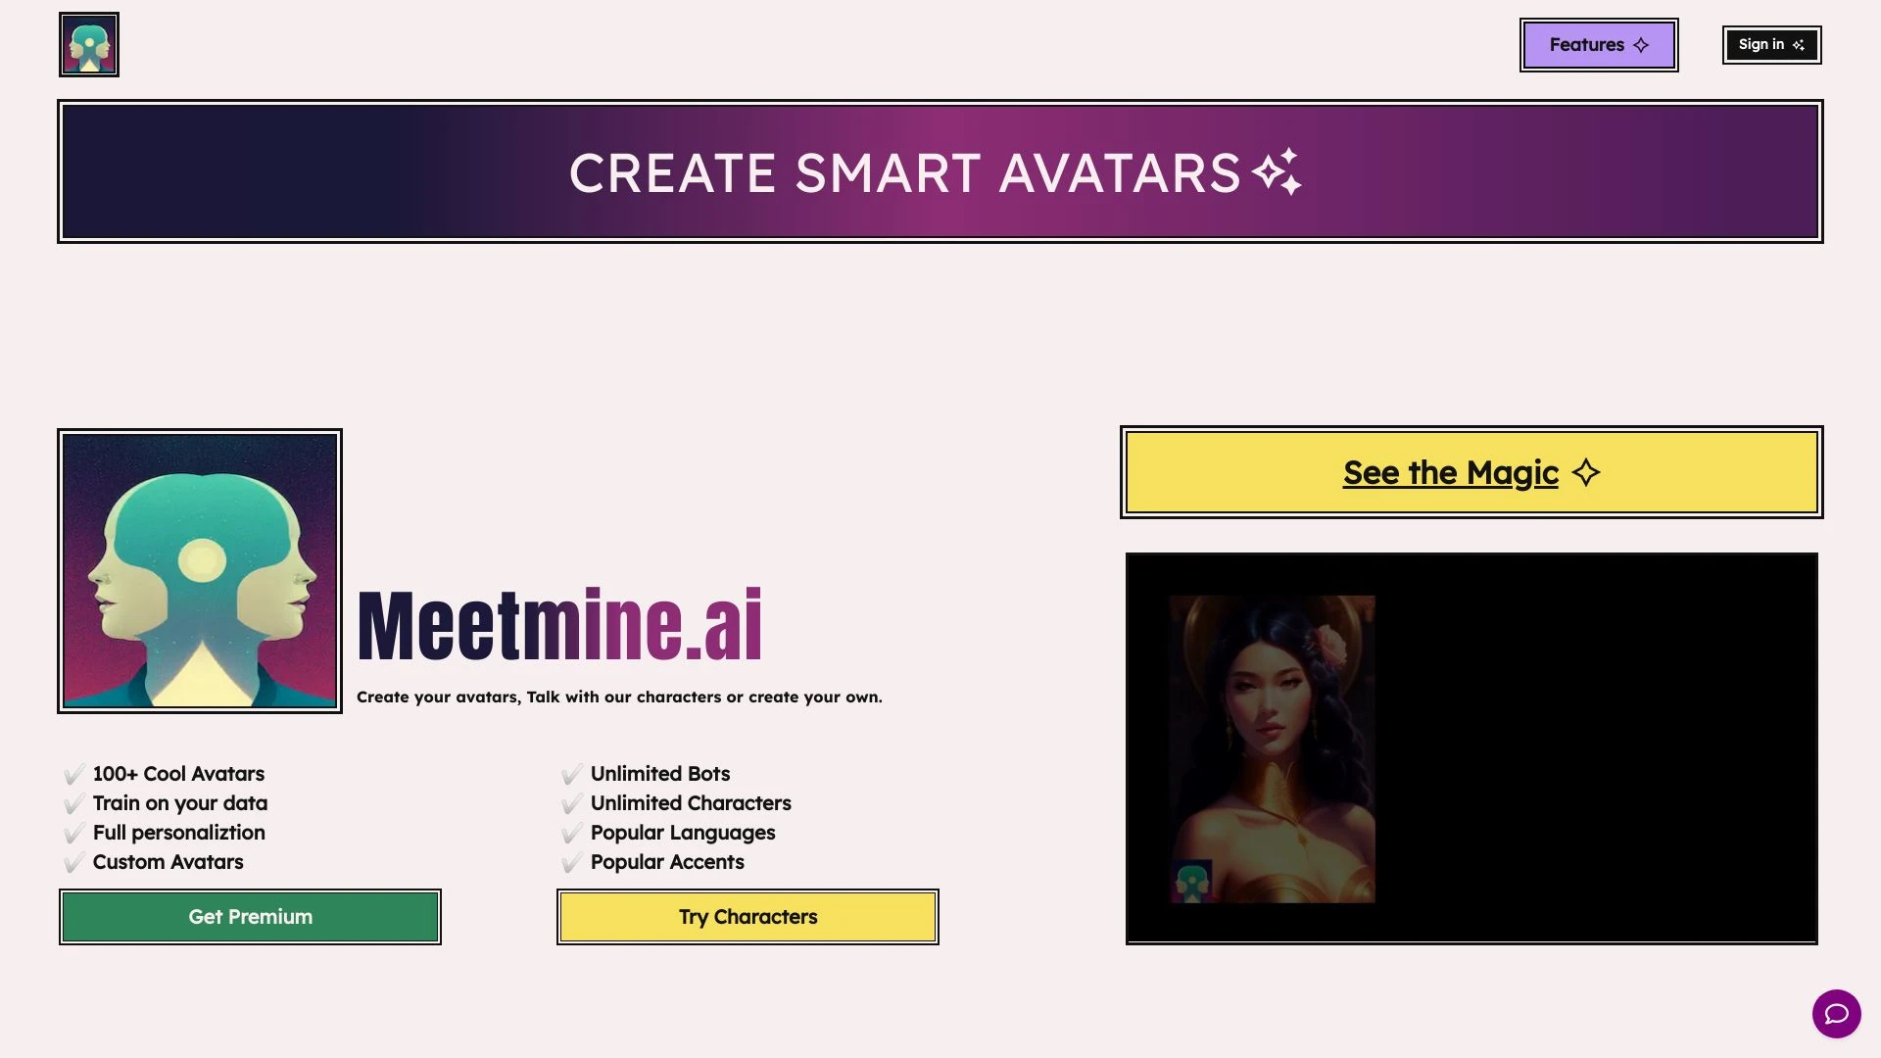The image size is (1881, 1058).
Task: Open the See the Magic link
Action: click(1449, 472)
